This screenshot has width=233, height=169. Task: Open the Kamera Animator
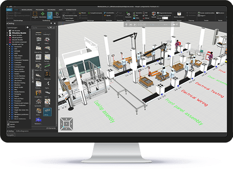(179, 14)
